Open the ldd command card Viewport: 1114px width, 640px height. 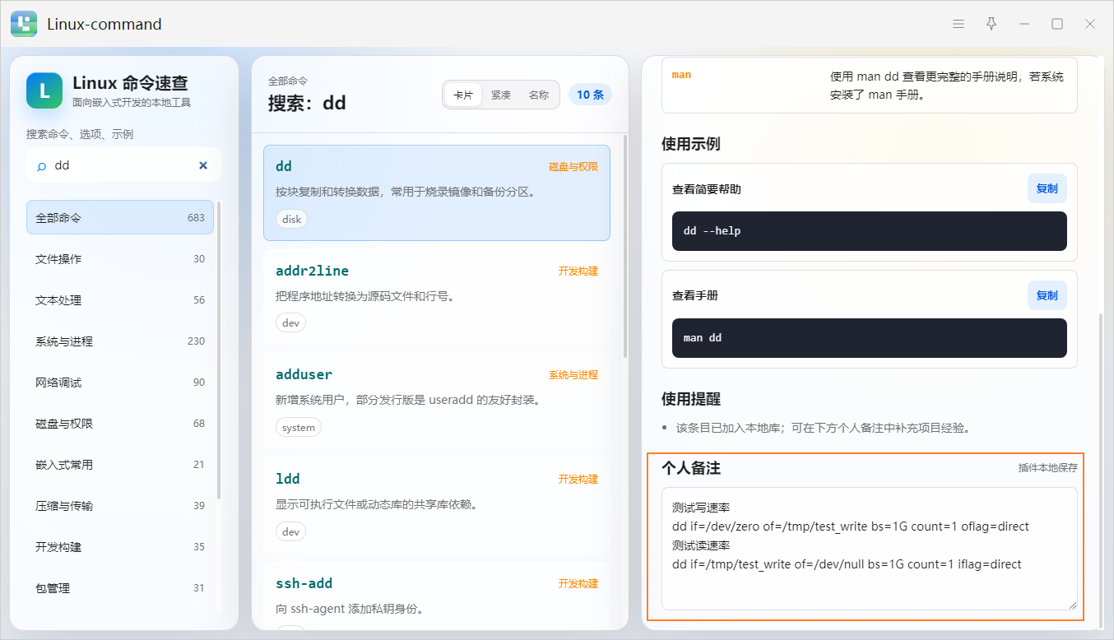coord(437,506)
